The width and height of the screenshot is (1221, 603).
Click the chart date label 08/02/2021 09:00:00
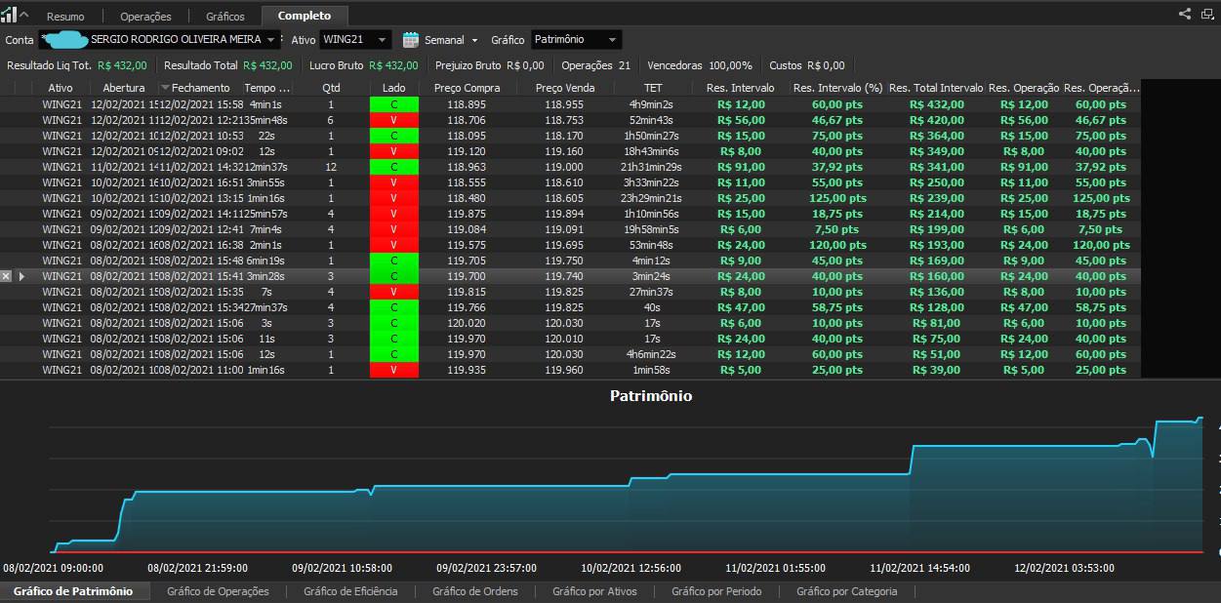pyautogui.click(x=53, y=567)
